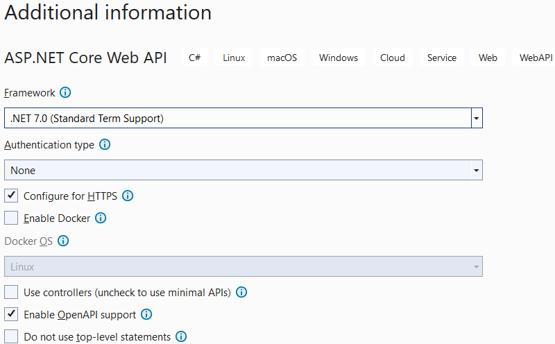Check Use controllers checkbox
Image resolution: width=555 pixels, height=344 pixels.
[11, 292]
